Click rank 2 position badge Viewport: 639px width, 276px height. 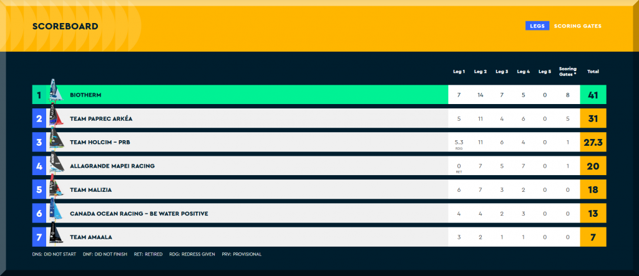pyautogui.click(x=39, y=118)
